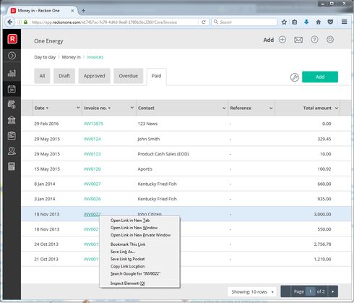Open invoice INV13875 link
The width and height of the screenshot is (354, 303).
tap(93, 124)
